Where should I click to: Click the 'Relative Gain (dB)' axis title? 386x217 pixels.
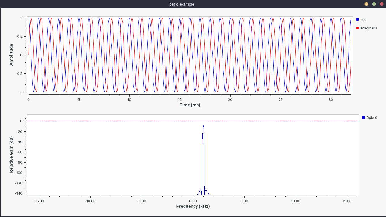(11, 155)
